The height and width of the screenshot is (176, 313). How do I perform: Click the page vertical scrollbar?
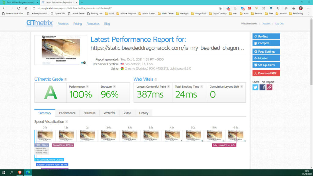tap(311, 52)
